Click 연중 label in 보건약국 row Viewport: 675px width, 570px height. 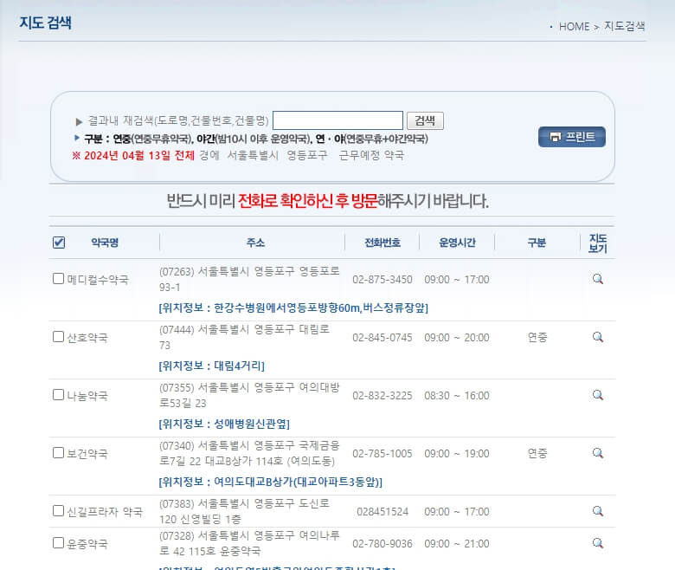click(537, 453)
